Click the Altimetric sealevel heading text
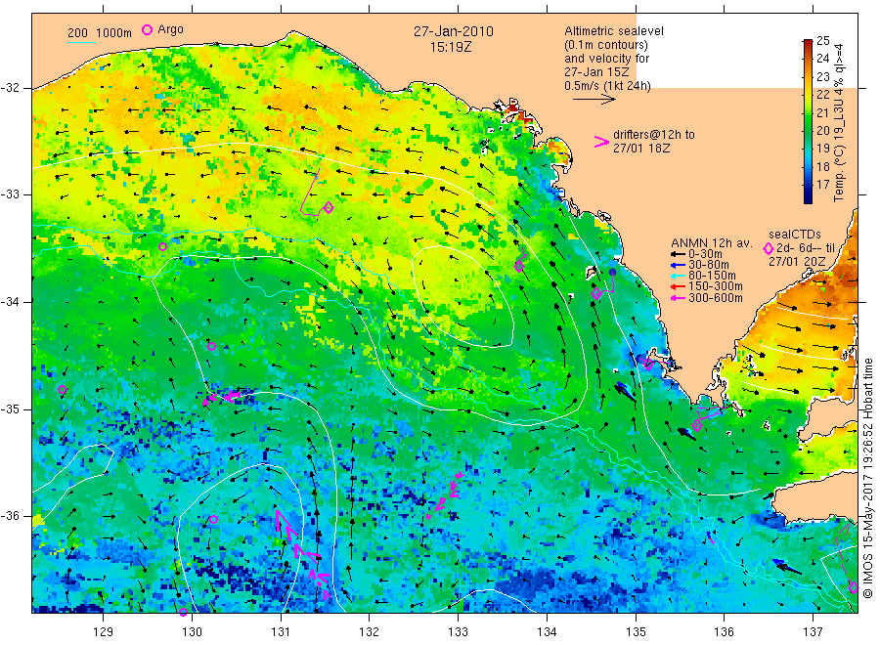This screenshot has width=880, height=645. [614, 31]
